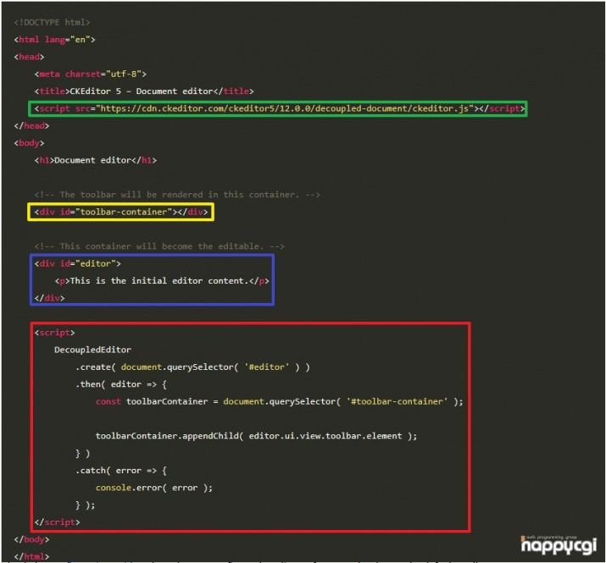Click the comment 'The toolbar will be rendered in this container'

pos(177,195)
